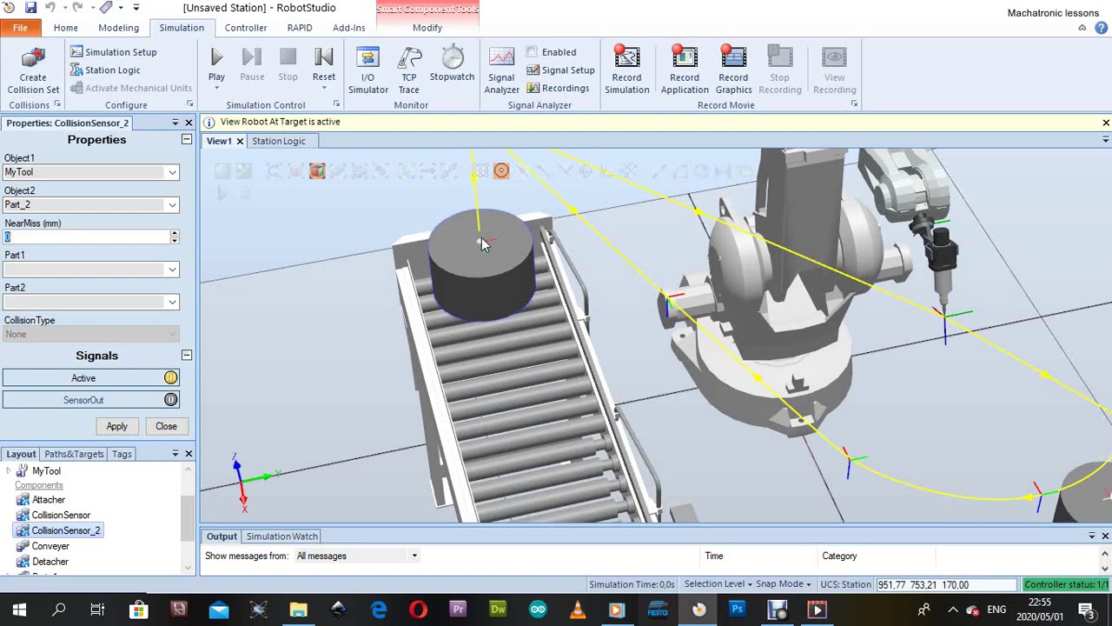Close the View1 tab
This screenshot has height=626, width=1112.
point(240,141)
